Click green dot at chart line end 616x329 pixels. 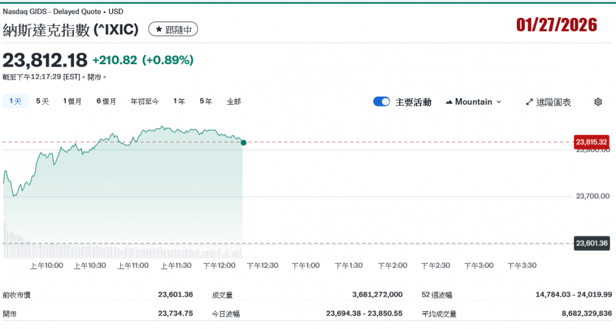[243, 142]
